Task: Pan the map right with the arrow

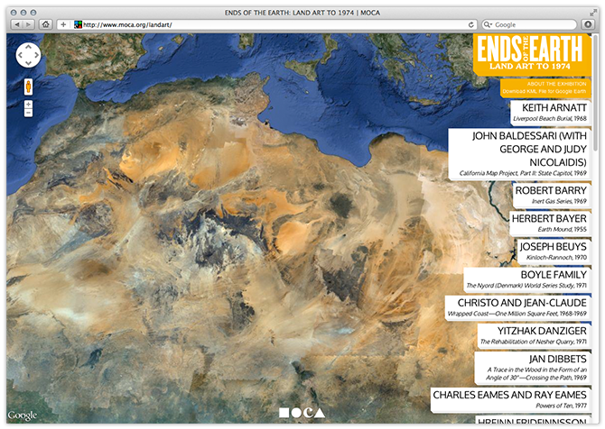Action: (x=36, y=55)
